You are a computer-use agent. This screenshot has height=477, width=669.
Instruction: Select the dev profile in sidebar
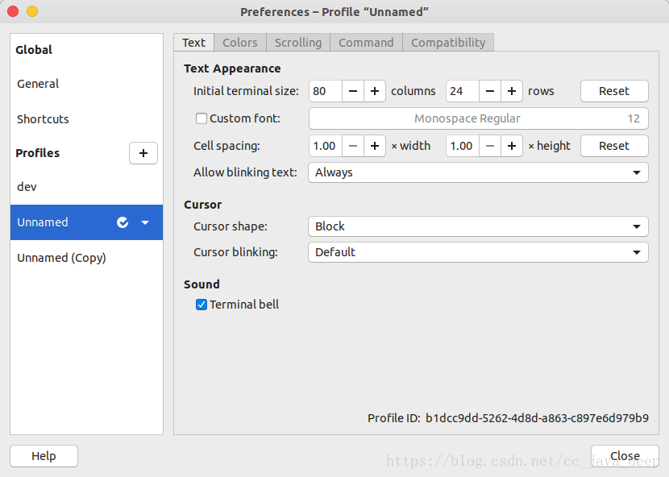point(27,187)
